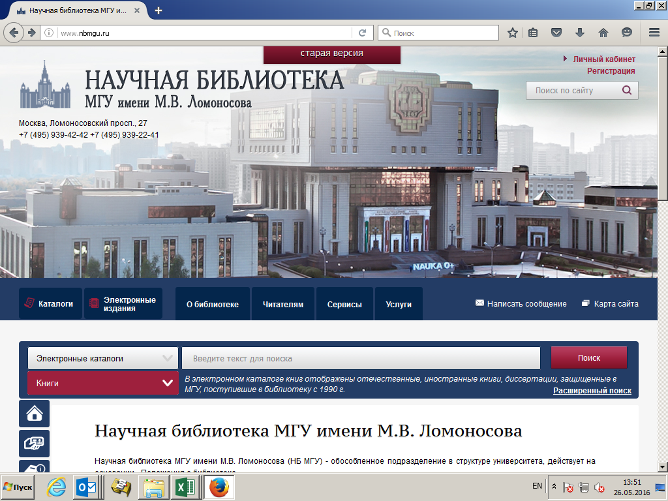The width and height of the screenshot is (668, 501).
Task: Open the bookmarks list icon
Action: coord(533,33)
